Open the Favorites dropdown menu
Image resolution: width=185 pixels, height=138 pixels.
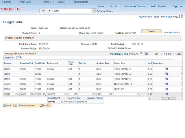tap(8, 2)
